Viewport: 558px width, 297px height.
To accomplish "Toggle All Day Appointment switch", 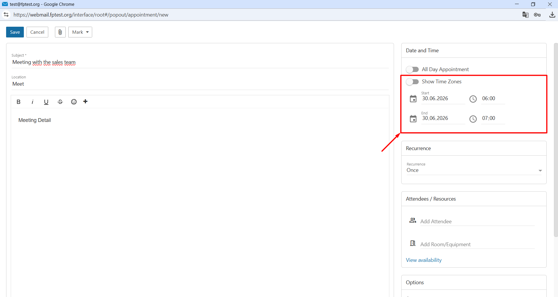I will pyautogui.click(x=412, y=69).
